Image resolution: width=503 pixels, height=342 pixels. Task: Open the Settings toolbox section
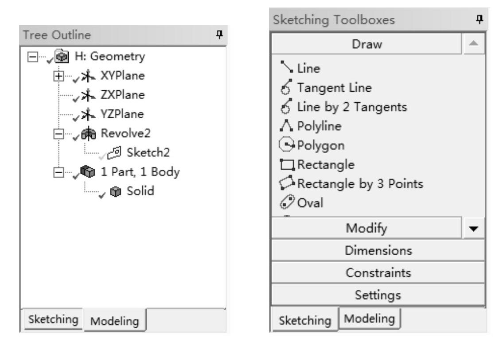click(378, 294)
